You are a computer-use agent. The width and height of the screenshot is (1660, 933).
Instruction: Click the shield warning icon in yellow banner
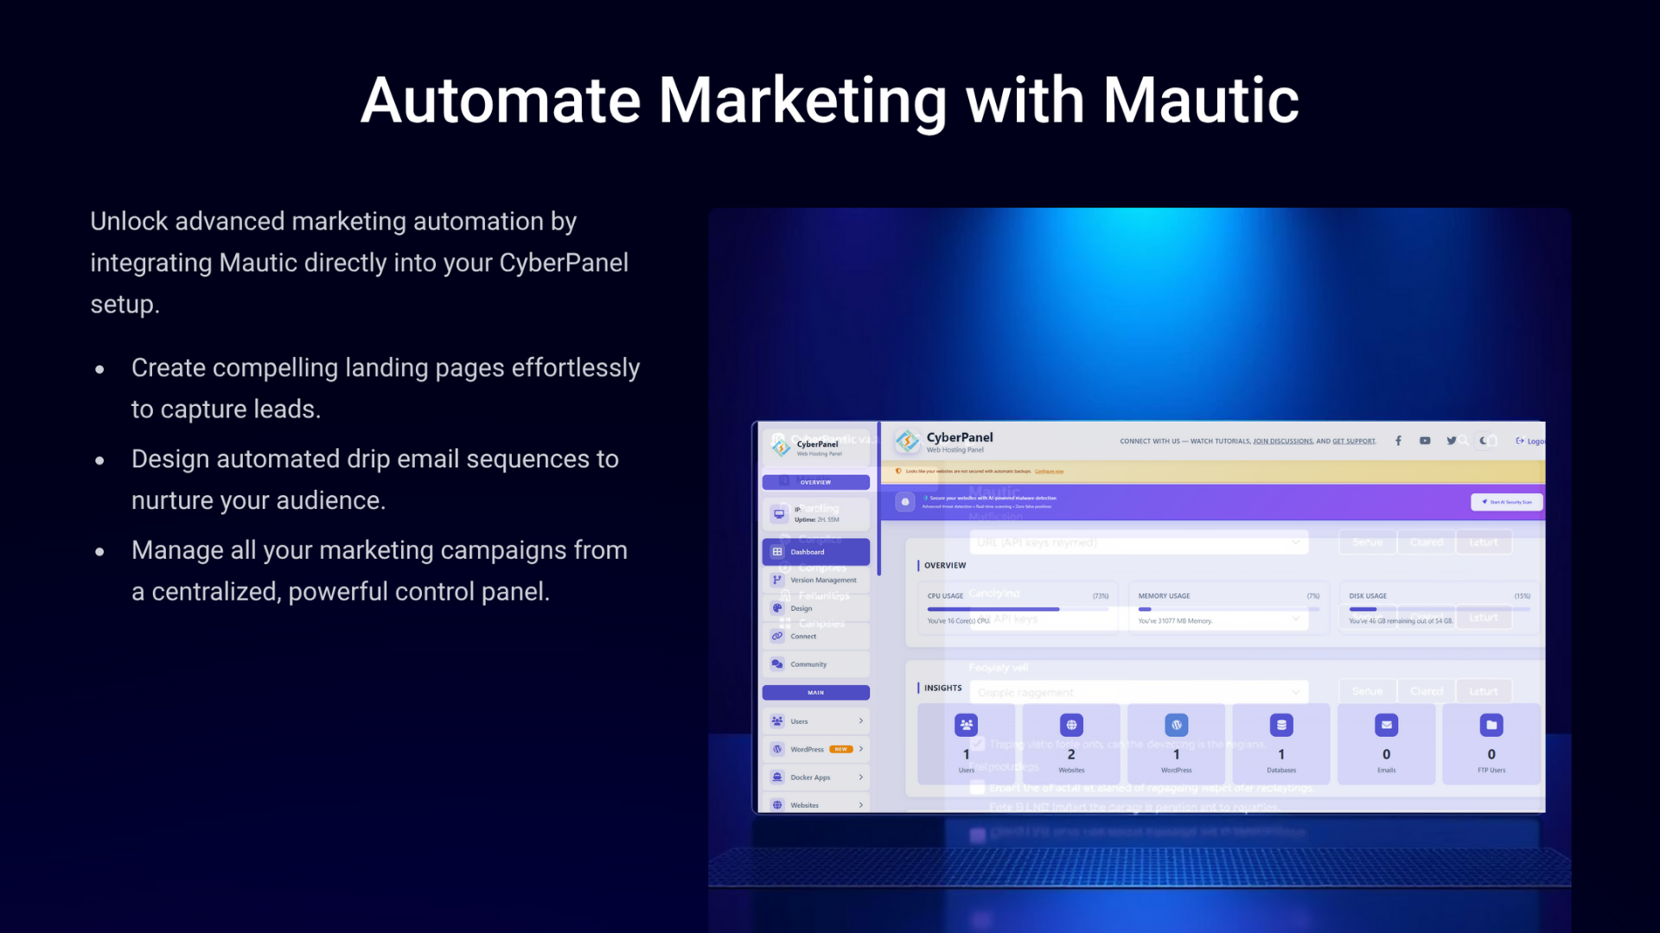pos(898,472)
